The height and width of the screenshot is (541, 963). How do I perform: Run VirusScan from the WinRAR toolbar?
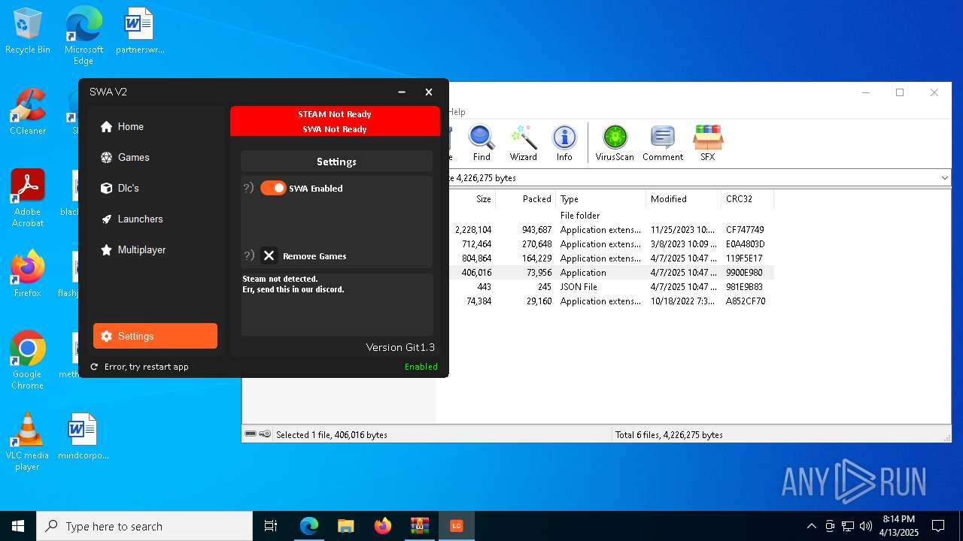615,143
